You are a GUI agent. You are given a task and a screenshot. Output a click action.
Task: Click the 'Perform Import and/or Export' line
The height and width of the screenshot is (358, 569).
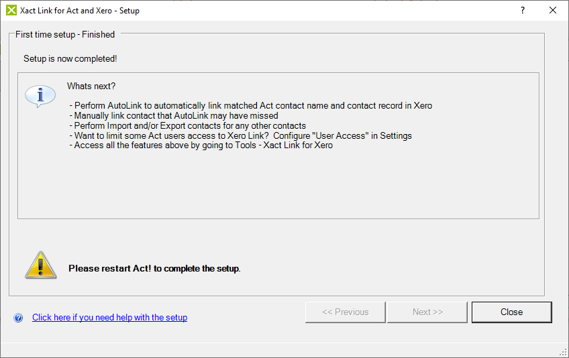point(188,125)
